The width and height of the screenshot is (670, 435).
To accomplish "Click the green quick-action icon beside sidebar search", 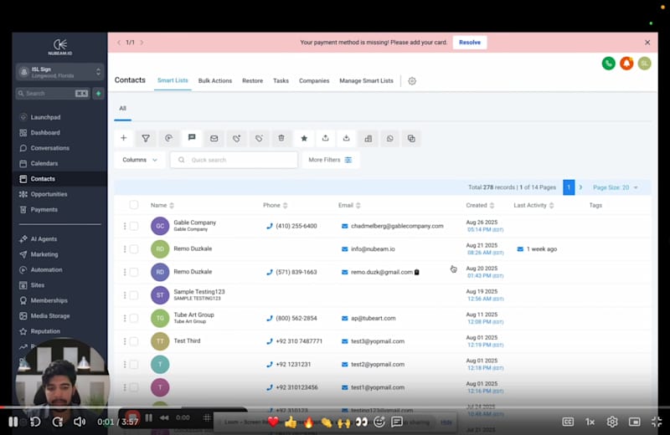I will 98,93.
